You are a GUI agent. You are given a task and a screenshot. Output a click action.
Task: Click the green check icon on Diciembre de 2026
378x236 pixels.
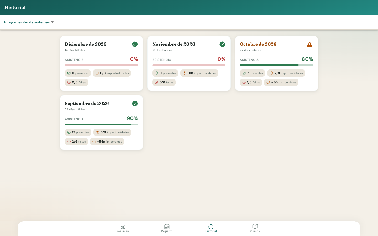pos(135,44)
